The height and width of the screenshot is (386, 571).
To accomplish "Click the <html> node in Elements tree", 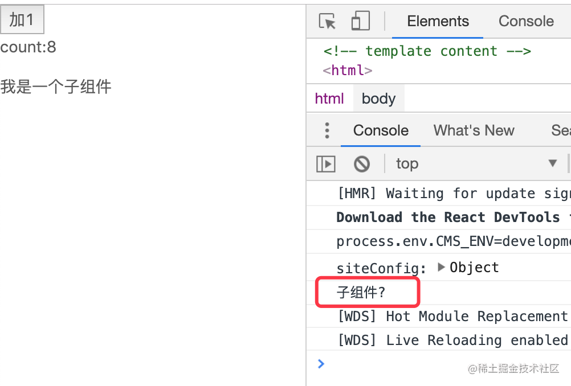I will click(348, 70).
